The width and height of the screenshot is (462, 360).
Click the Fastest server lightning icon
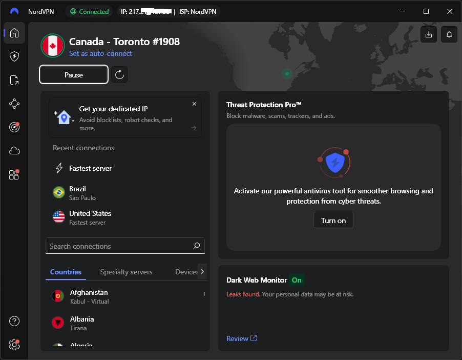click(x=59, y=168)
